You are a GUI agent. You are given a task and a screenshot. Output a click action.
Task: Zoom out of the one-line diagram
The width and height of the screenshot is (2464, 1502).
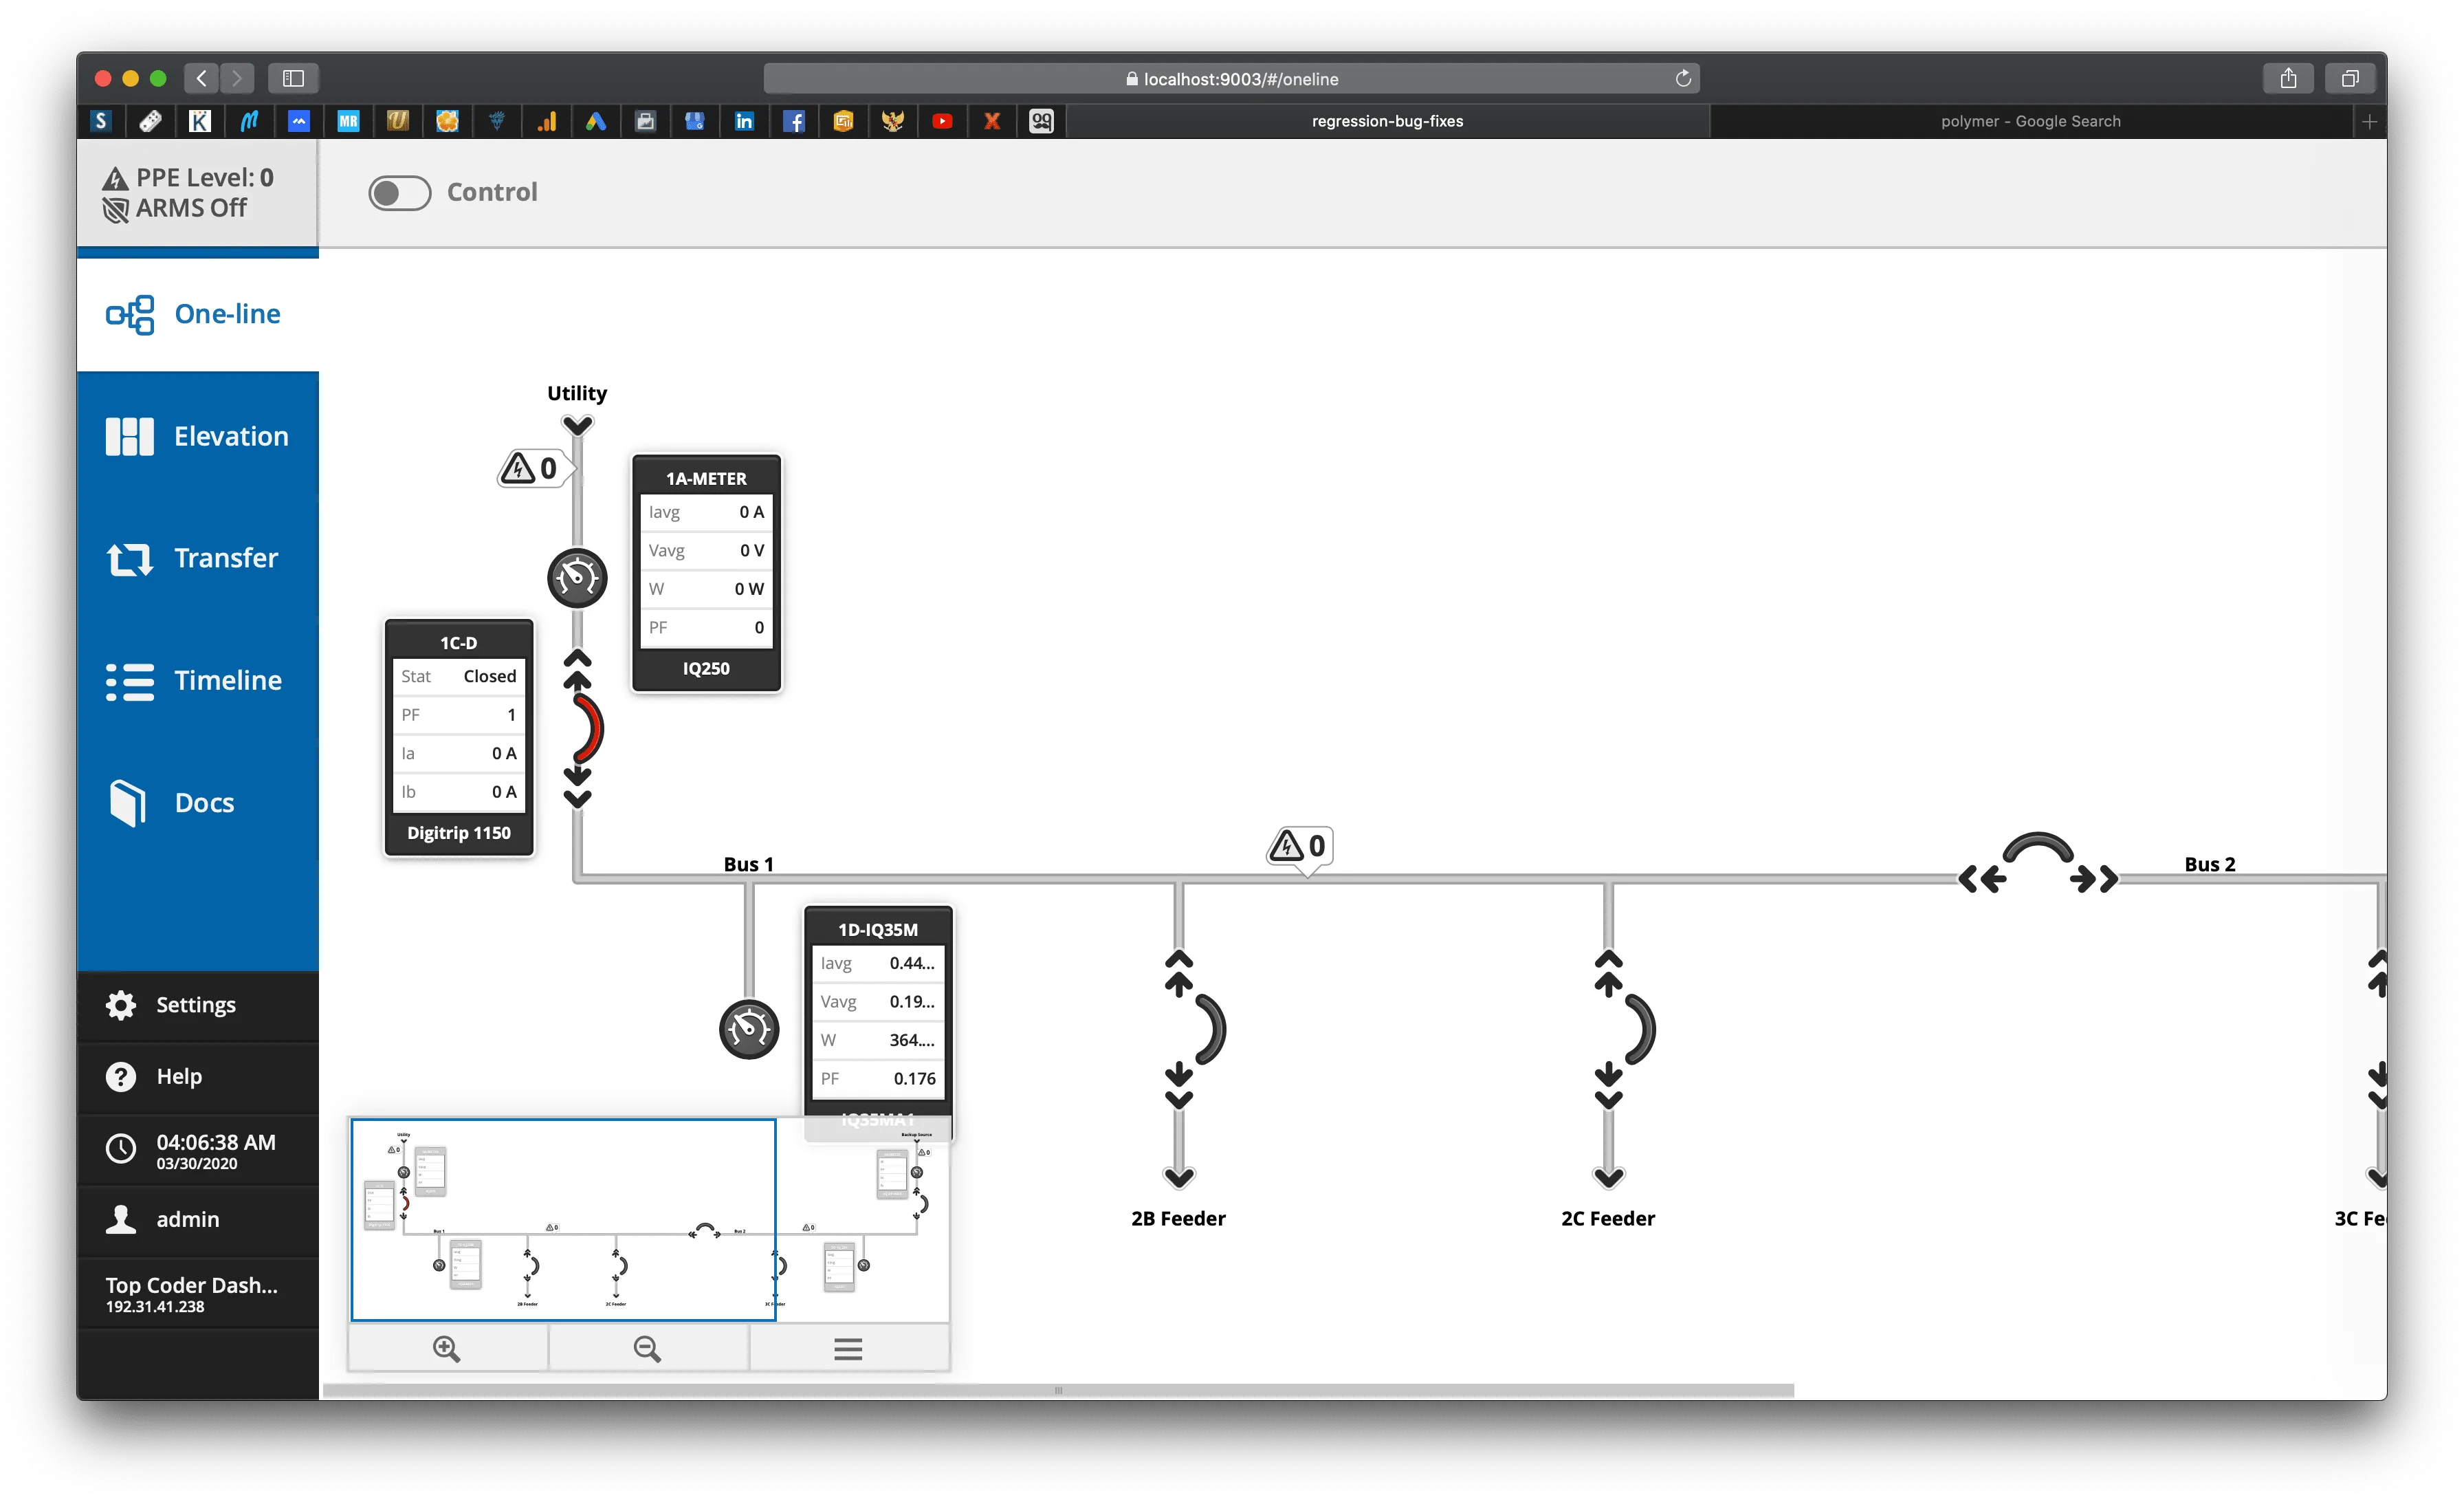(x=647, y=1349)
